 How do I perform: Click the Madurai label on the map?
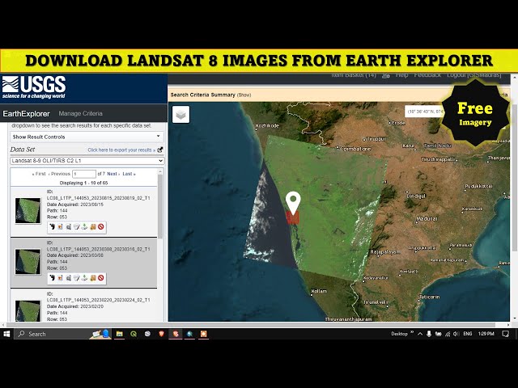(x=427, y=219)
